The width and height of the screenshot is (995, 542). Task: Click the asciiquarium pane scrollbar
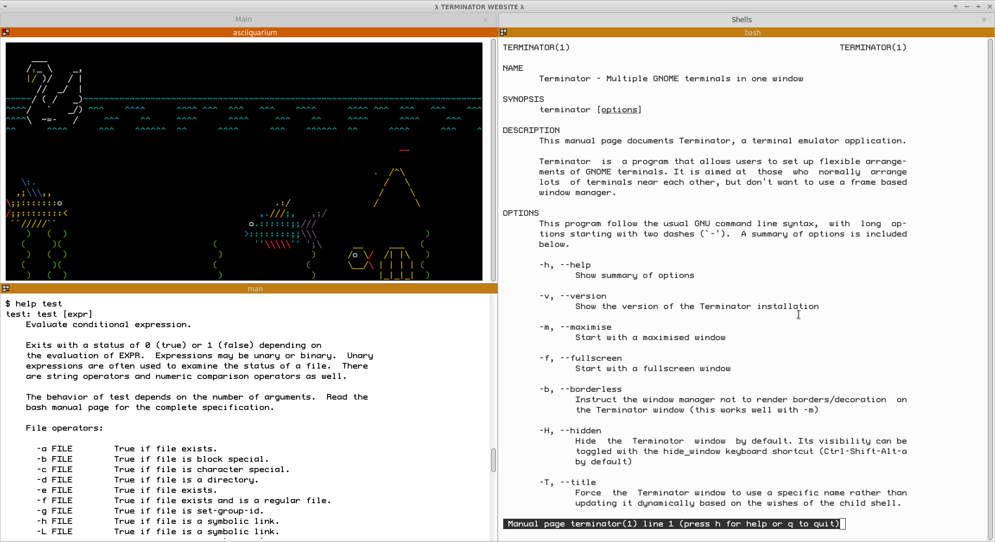click(x=493, y=160)
